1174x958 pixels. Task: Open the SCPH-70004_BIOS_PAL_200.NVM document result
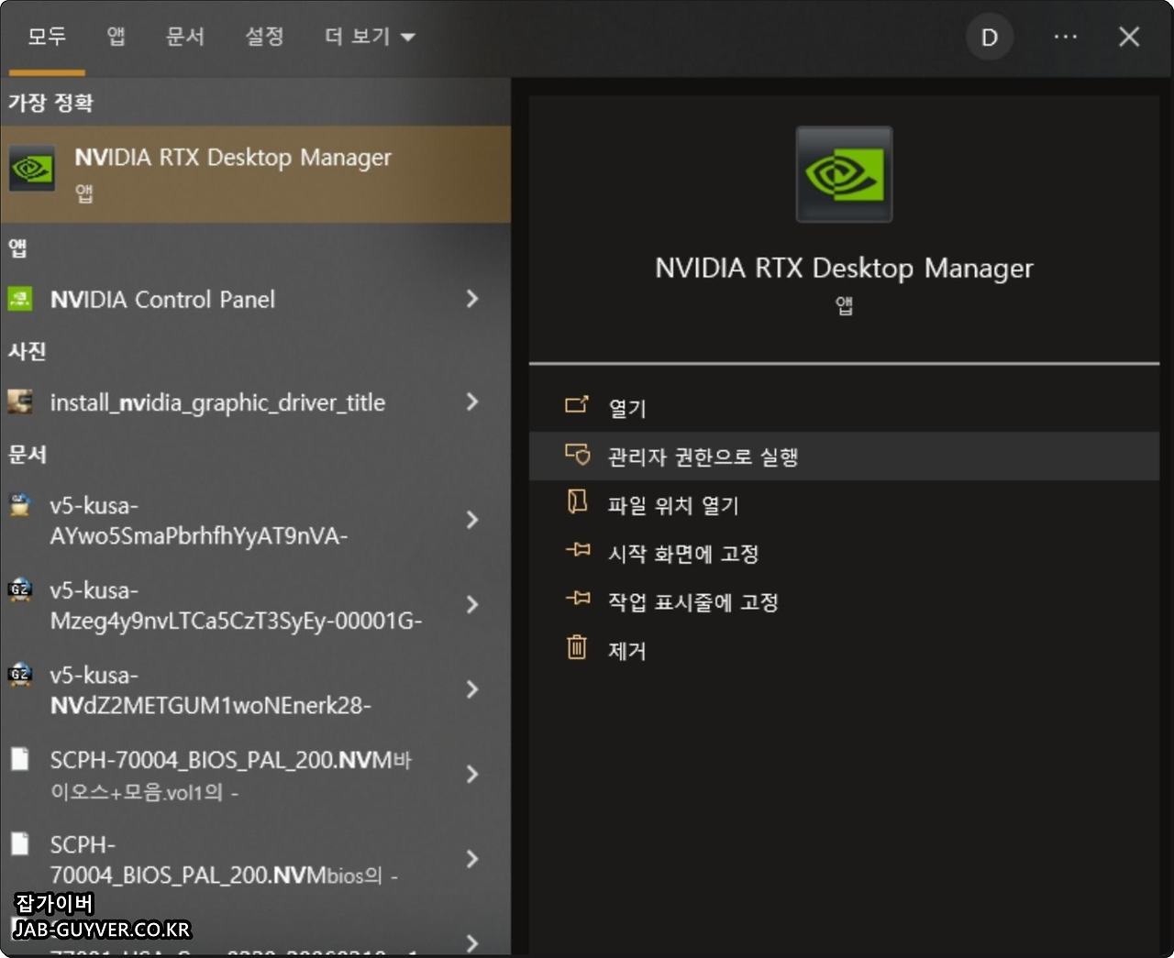click(x=229, y=775)
